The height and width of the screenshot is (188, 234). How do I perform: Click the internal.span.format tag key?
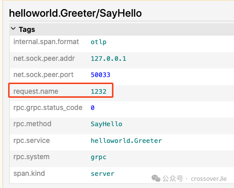46,42
